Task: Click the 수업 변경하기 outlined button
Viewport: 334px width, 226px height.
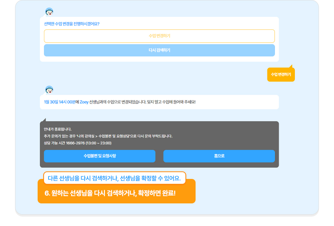Action: pos(159,36)
